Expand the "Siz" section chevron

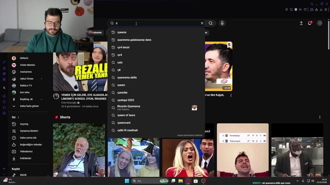(18, 117)
